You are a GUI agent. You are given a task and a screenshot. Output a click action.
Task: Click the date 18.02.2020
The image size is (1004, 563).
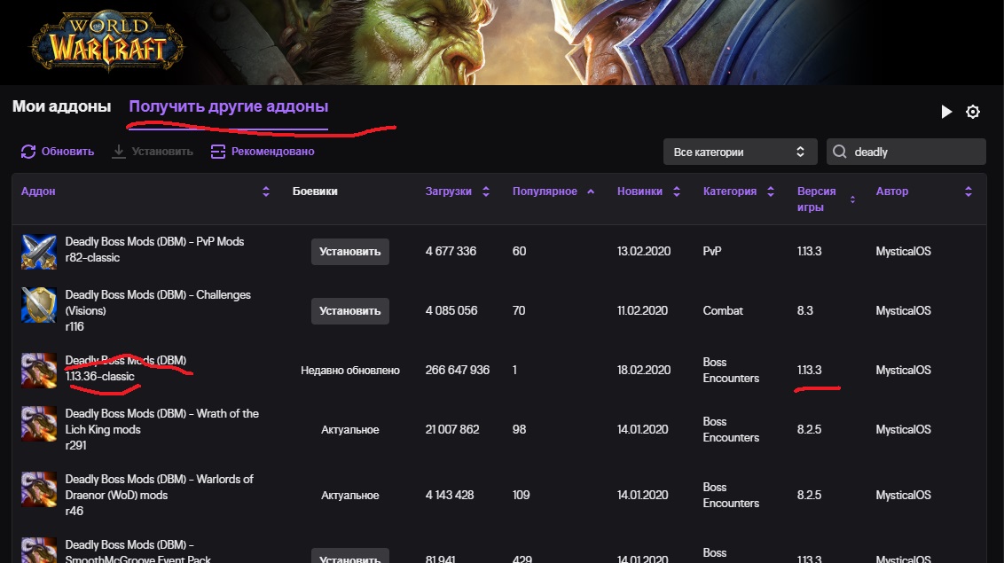pyautogui.click(x=644, y=370)
